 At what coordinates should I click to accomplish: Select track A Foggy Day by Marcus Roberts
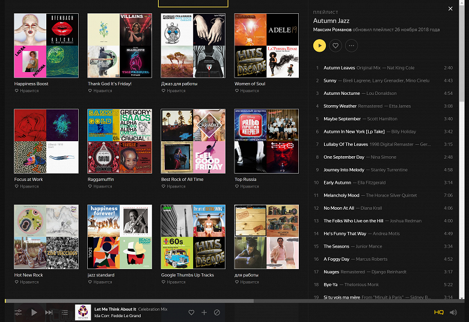point(384,259)
